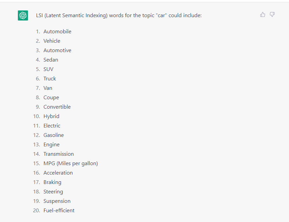Click the word Truck

[50, 79]
